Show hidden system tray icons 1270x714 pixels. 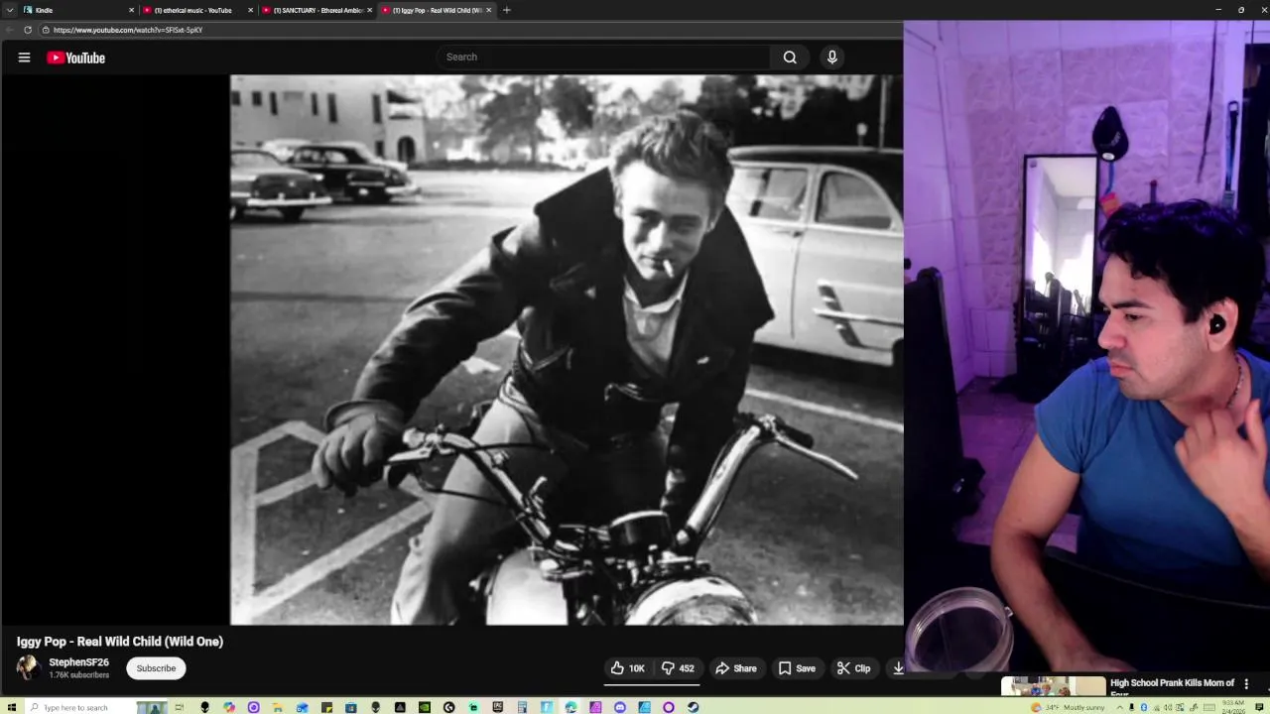1120,707
